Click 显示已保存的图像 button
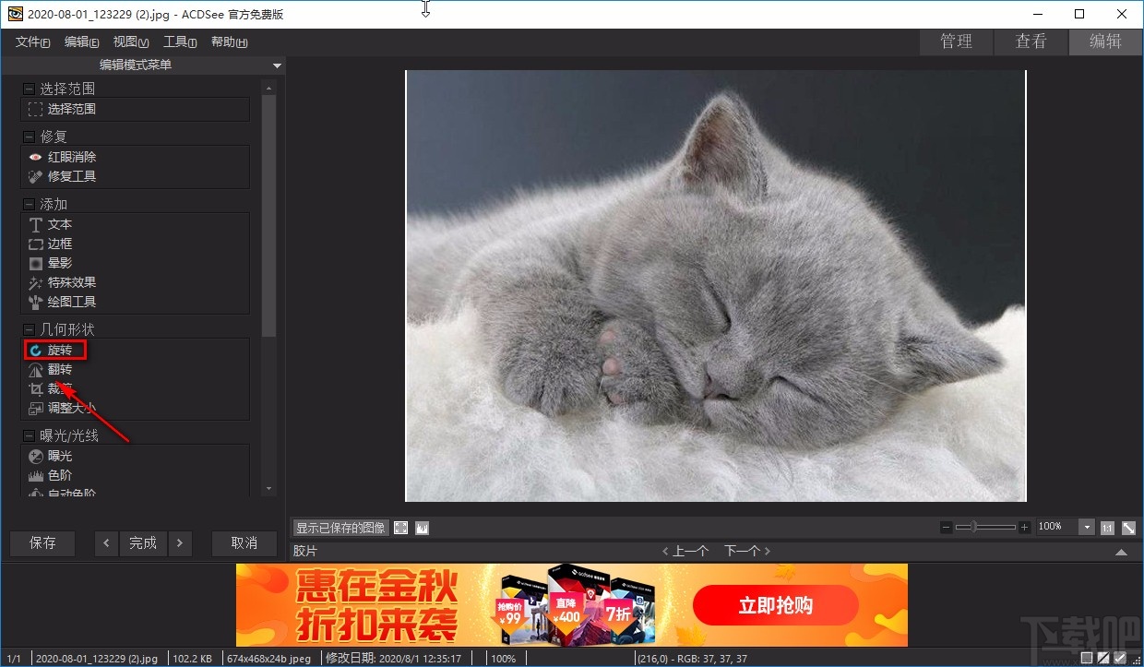This screenshot has width=1144, height=667. [340, 528]
